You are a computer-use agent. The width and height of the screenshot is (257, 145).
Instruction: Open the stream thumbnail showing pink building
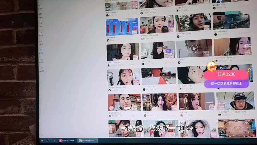pos(231,20)
